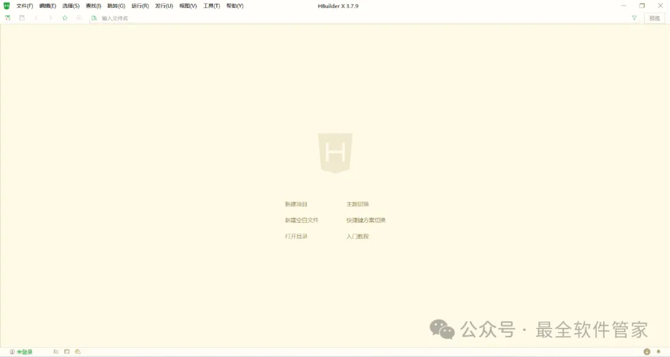
Task: Open the 运行(R) menu
Action: tap(140, 6)
